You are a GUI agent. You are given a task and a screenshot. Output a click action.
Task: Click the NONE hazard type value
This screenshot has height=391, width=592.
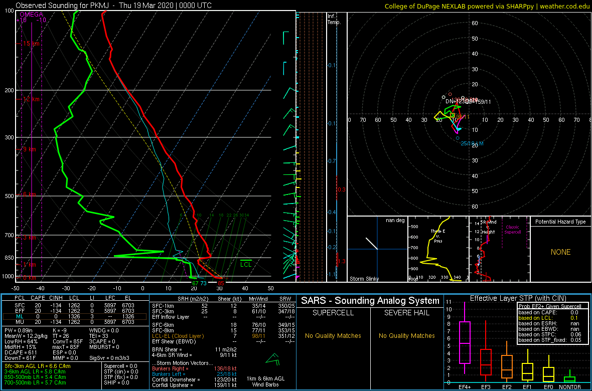click(560, 252)
